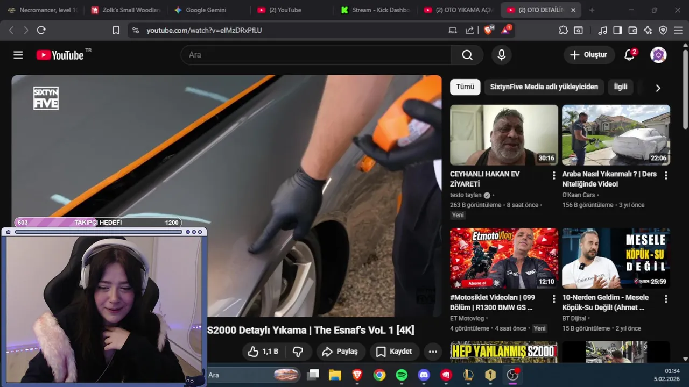
Task: Switch to the Stream - Kick Dashboard tab
Action: click(x=375, y=10)
